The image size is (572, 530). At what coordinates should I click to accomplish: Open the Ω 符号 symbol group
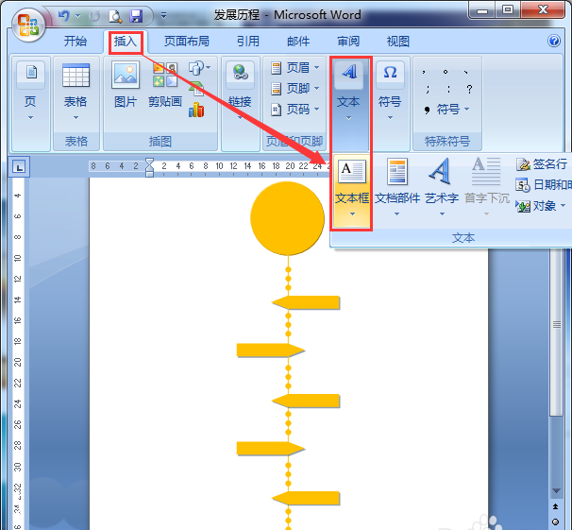click(x=390, y=92)
